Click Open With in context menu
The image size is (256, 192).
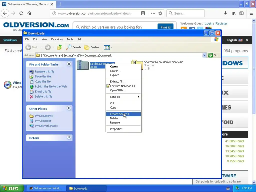click(123, 90)
